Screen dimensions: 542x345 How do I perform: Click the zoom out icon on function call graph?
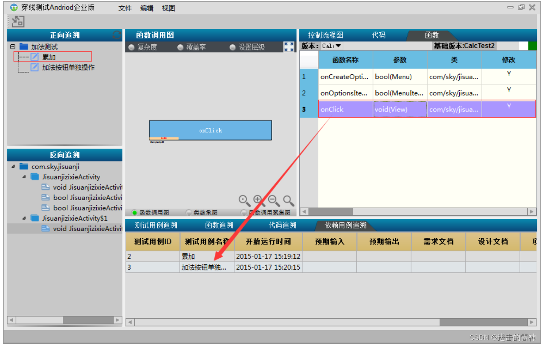[x=272, y=199]
